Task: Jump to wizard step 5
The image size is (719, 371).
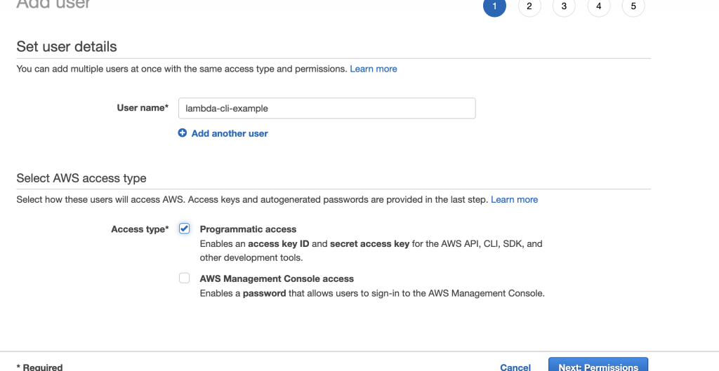Action: point(633,6)
